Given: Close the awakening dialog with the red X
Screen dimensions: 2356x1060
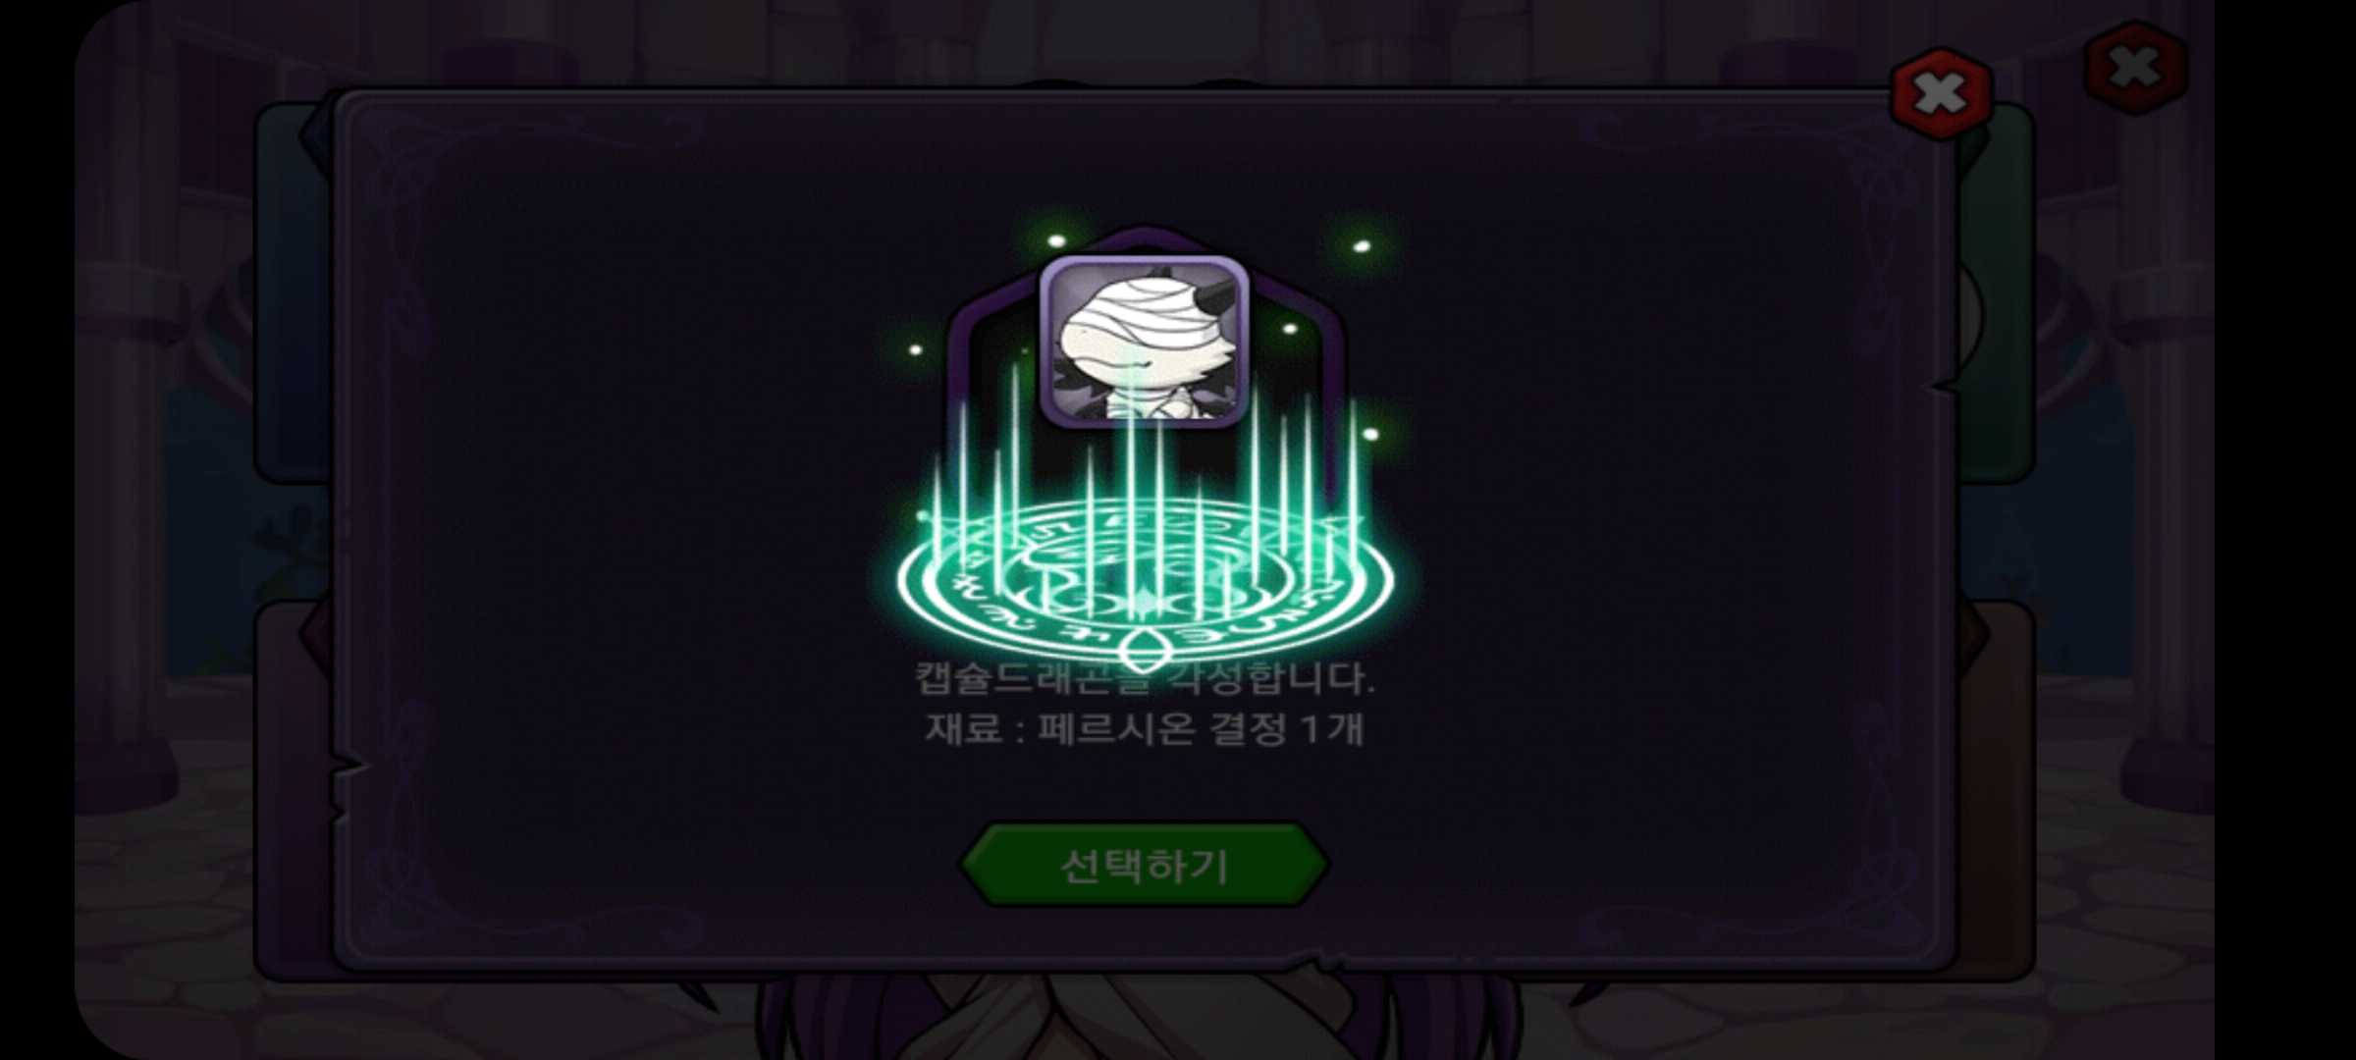Looking at the screenshot, I should (x=1941, y=94).
